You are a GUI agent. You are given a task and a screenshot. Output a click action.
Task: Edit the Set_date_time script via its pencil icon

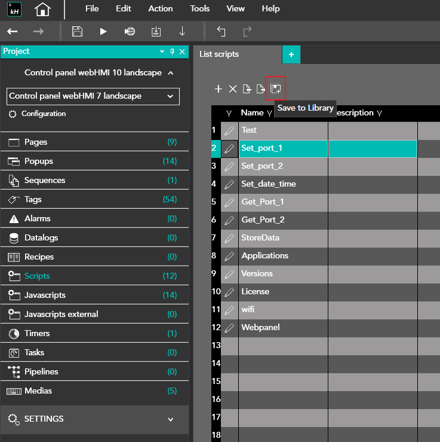[x=229, y=184]
